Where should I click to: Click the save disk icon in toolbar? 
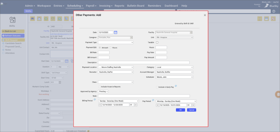click(266, 19)
